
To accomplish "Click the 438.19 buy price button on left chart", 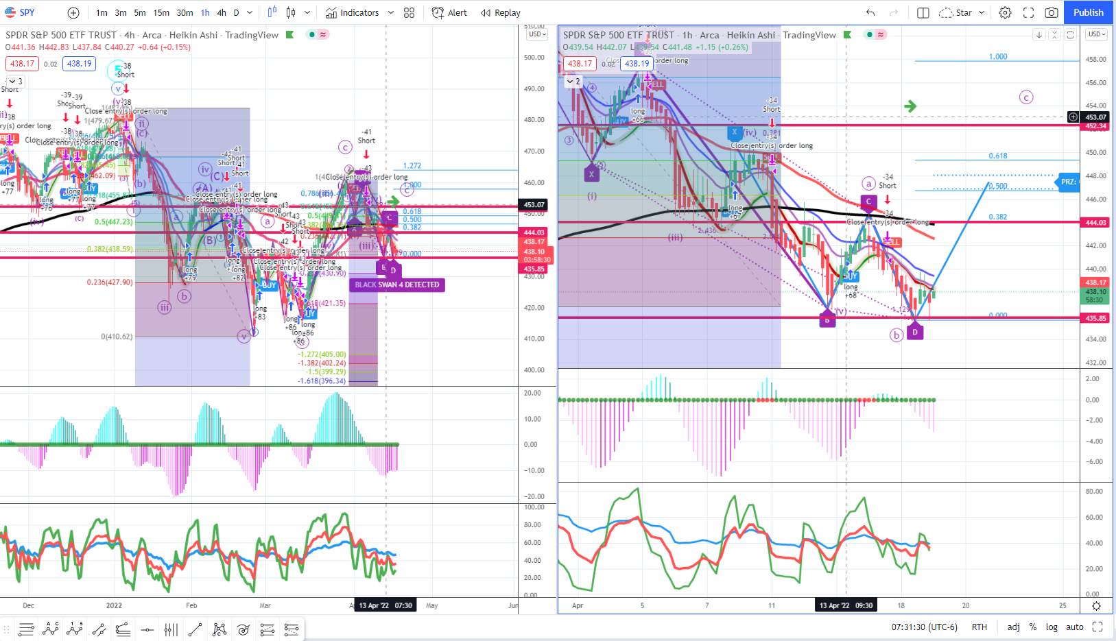I will (80, 64).
